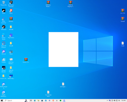Viewport: 127px width, 102px height.
Task: Launch Microsoft Edge from the taskbar
Action: point(35,100)
